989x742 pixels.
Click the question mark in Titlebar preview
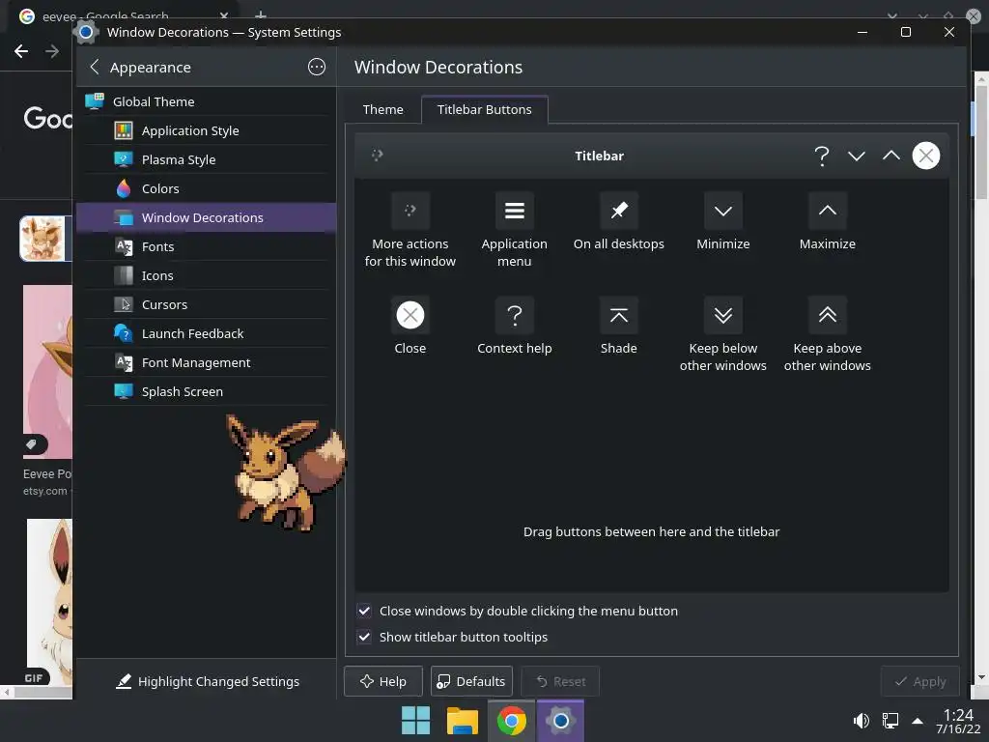tap(821, 156)
